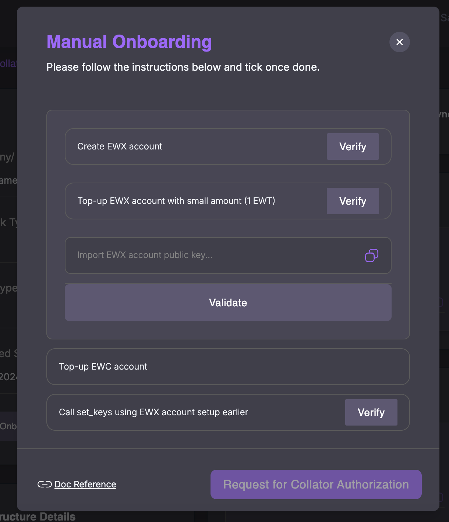Click the Validate button

click(x=228, y=303)
